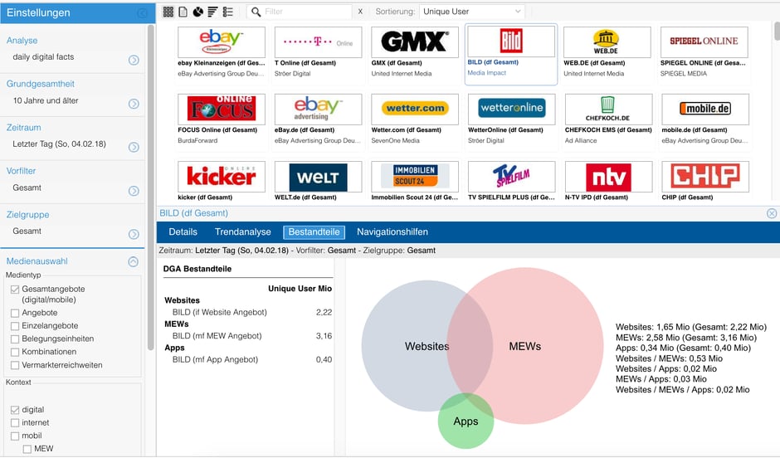The height and width of the screenshot is (458, 780).
Task: Expand the Grundgesamtheit arrow
Action: (x=134, y=104)
